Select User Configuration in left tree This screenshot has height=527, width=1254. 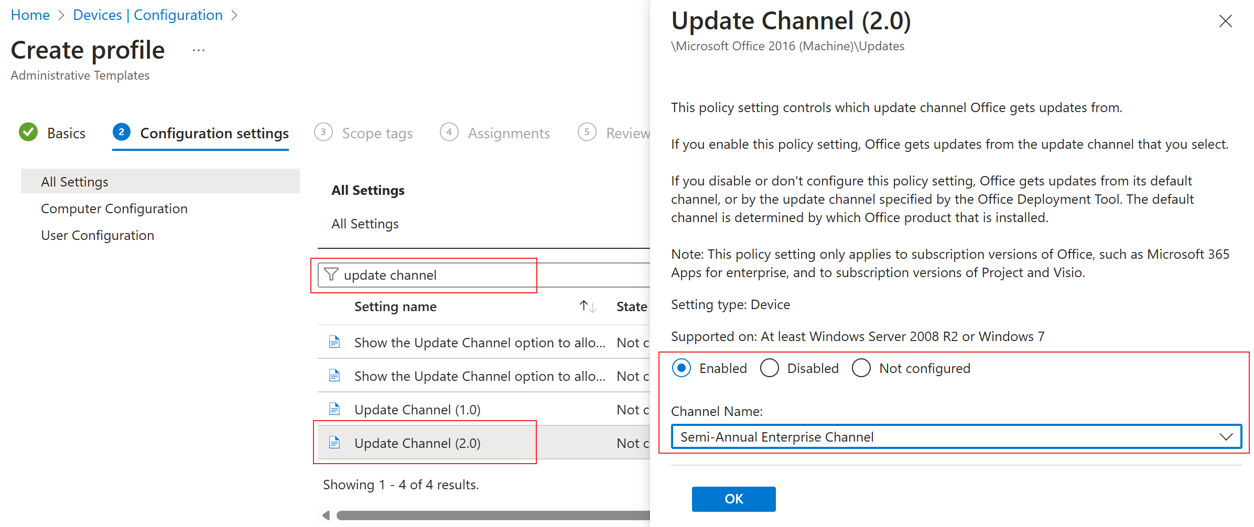pyautogui.click(x=98, y=235)
